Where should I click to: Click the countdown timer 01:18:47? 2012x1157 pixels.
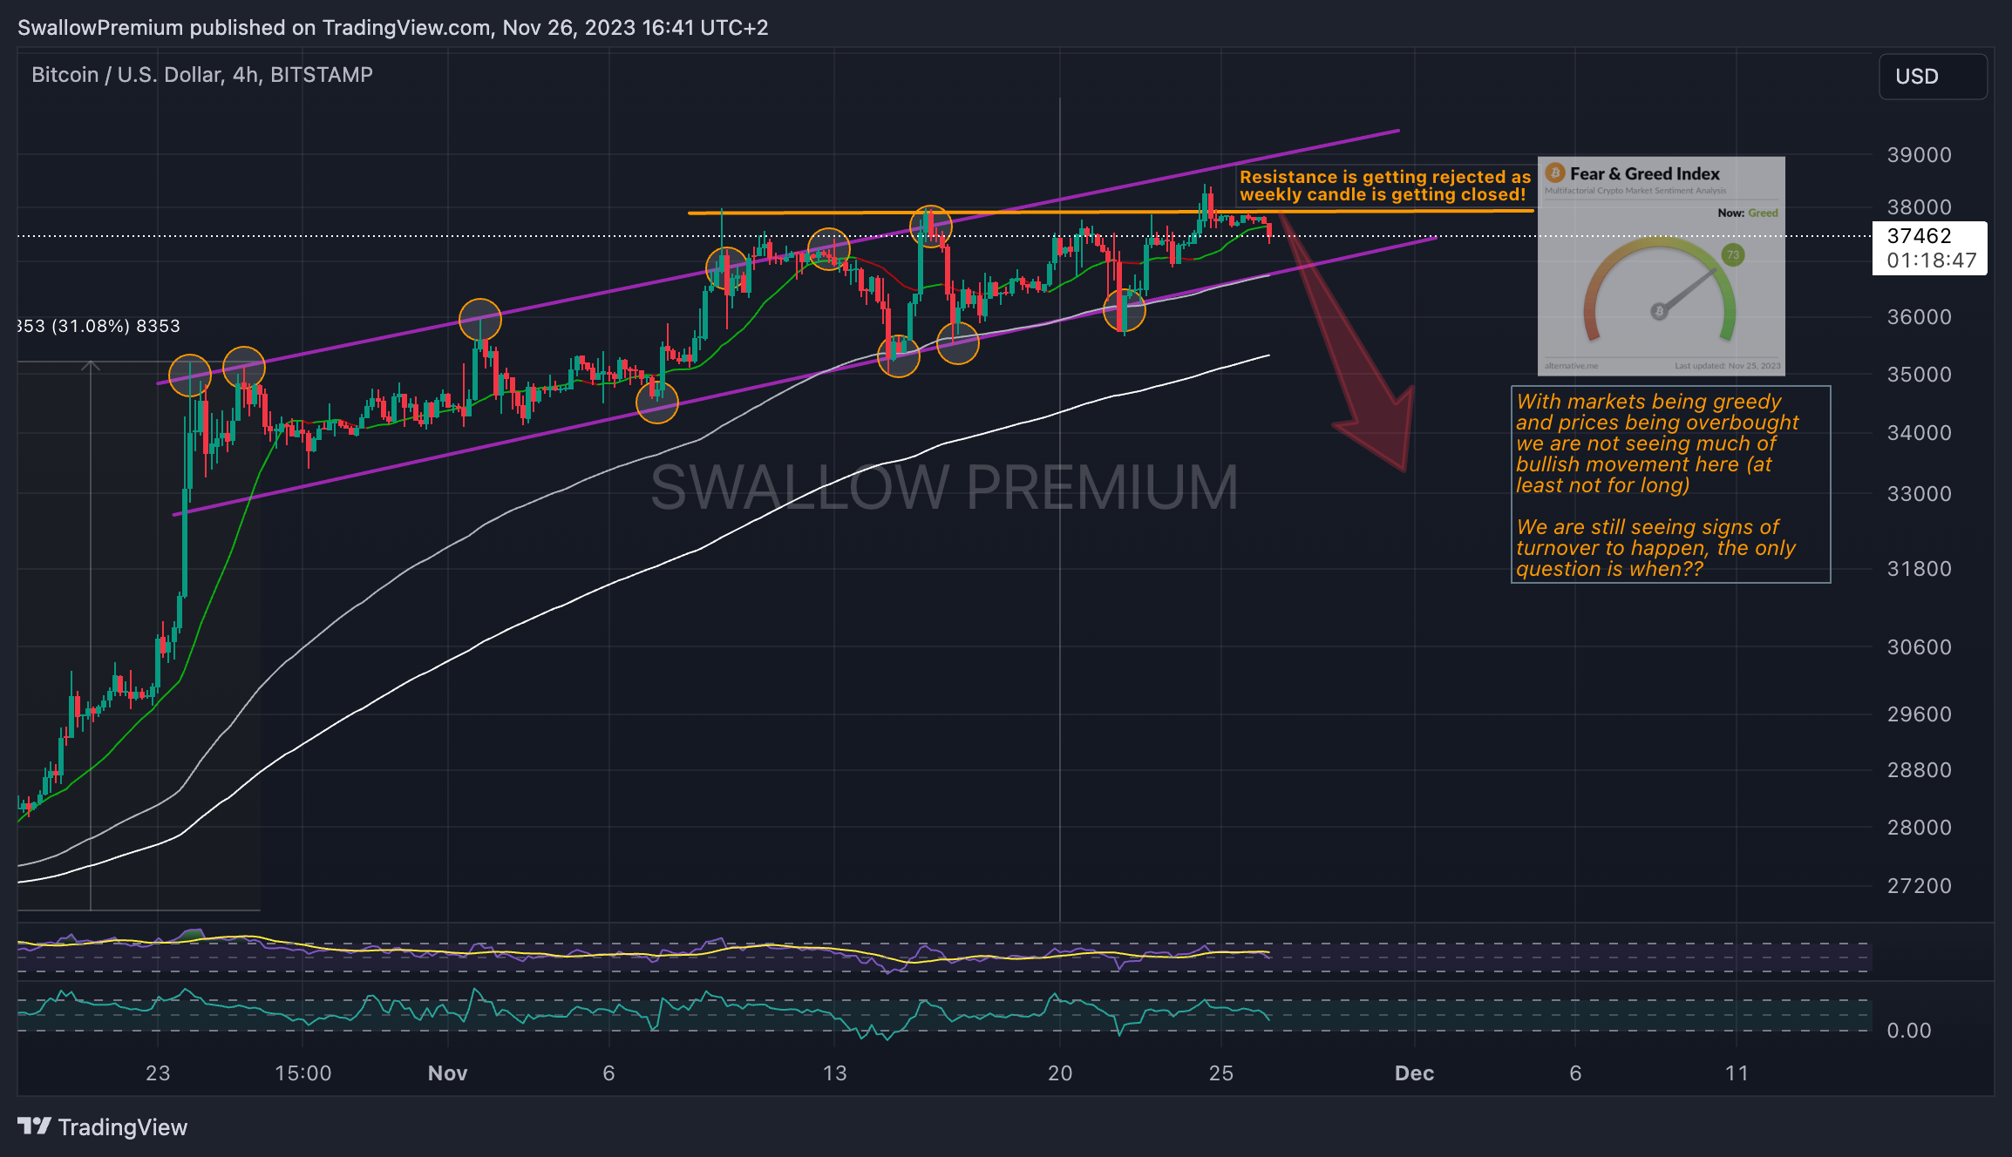pos(1931,260)
